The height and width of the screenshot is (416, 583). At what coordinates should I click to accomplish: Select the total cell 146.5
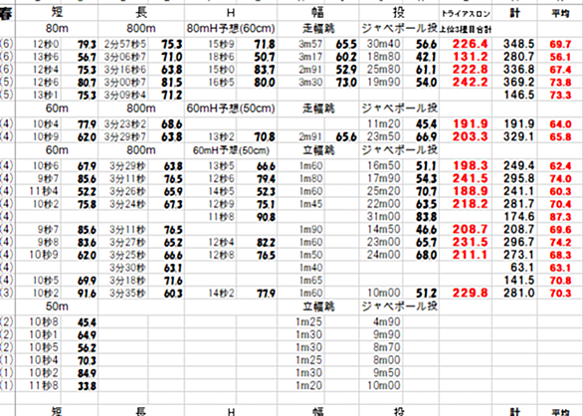(518, 95)
